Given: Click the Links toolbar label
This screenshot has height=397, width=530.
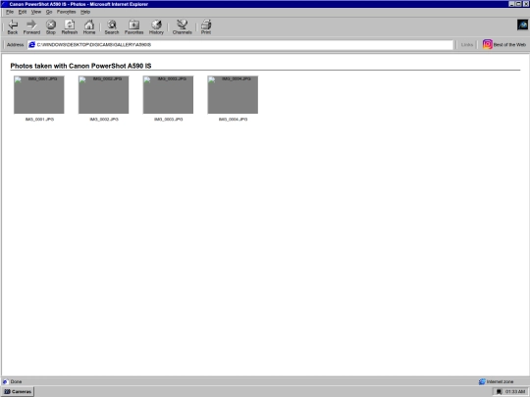Looking at the screenshot, I should (x=467, y=44).
